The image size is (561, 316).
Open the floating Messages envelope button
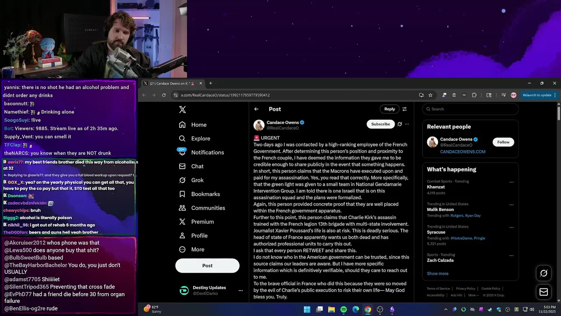pos(543,292)
